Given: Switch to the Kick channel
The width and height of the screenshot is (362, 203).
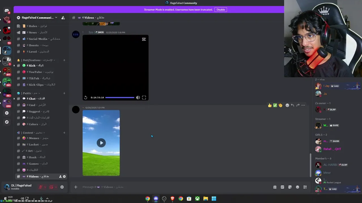Looking at the screenshot, I should 41,65.
